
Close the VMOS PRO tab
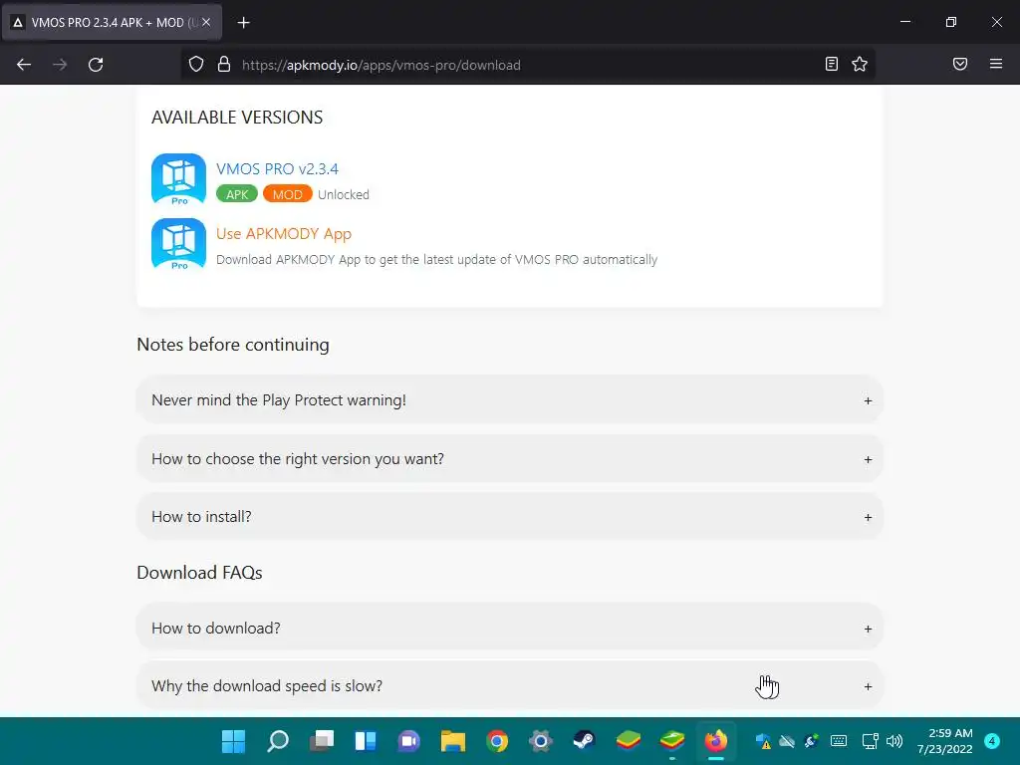(x=206, y=22)
